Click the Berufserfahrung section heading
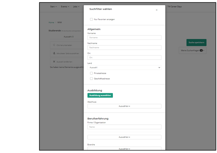This screenshot has width=217, height=153. [98, 118]
